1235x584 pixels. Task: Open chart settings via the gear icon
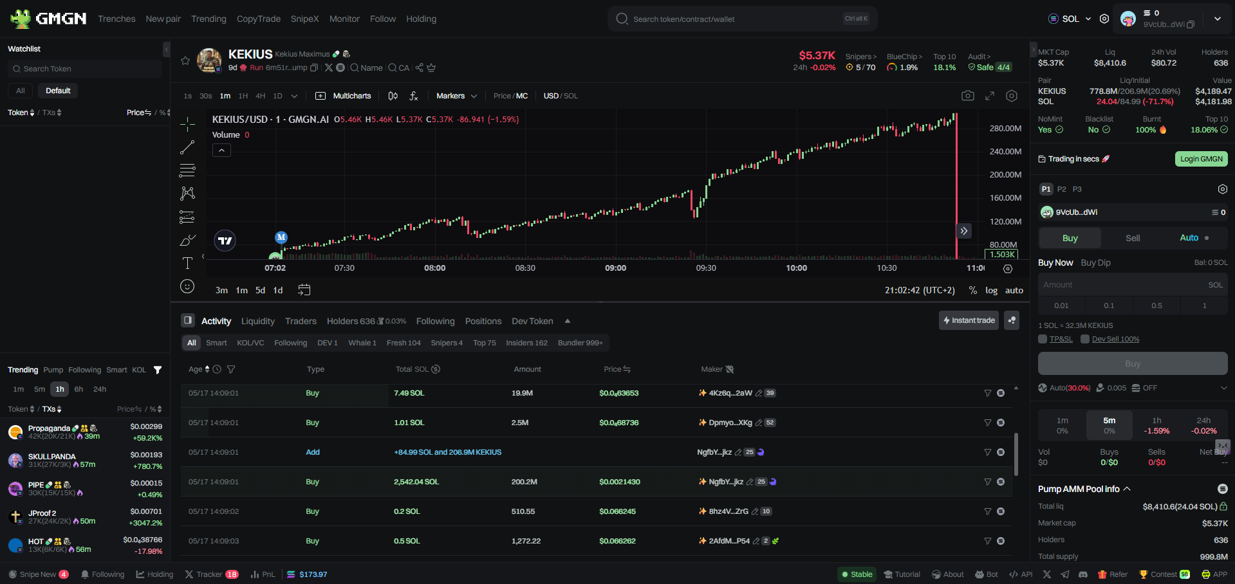[x=1011, y=95]
